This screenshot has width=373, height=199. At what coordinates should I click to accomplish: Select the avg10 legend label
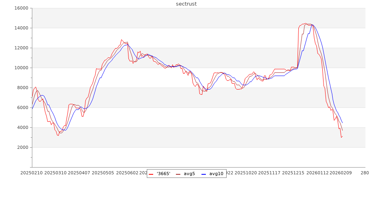[x=216, y=174]
